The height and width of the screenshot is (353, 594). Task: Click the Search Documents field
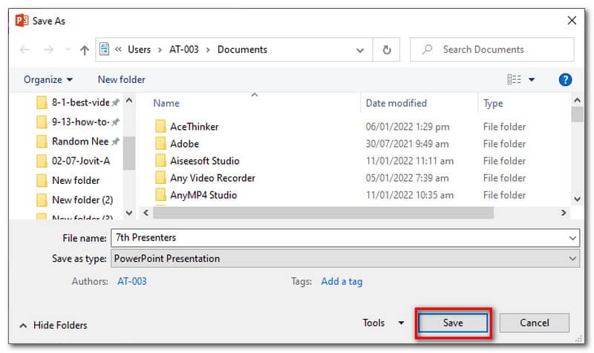pos(492,50)
